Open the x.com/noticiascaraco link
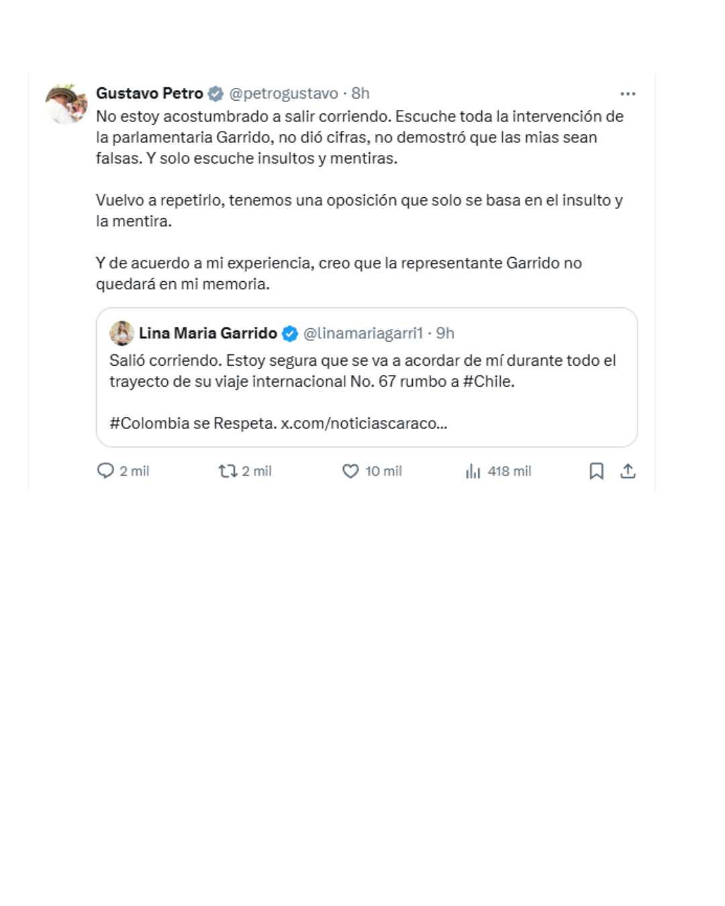 pos(364,423)
